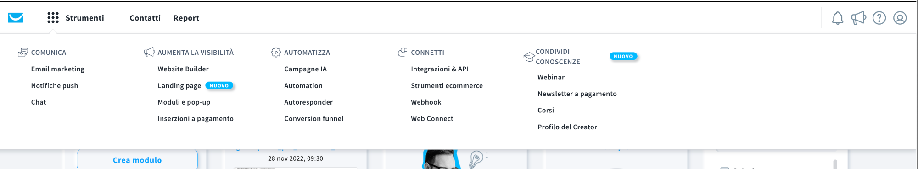Click the Condividi conoscenze graduation cap icon
Image resolution: width=918 pixels, height=169 pixels.
[x=529, y=57]
